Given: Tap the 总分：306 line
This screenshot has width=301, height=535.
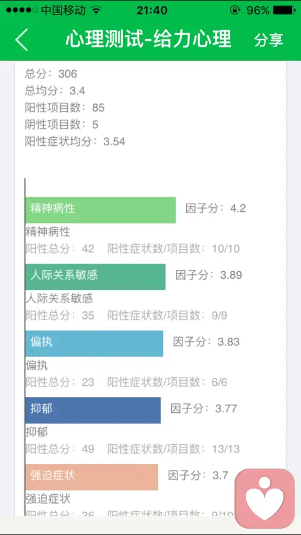Looking at the screenshot, I should 51,74.
